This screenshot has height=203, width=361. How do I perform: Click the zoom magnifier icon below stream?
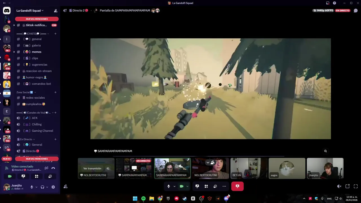tap(325, 151)
